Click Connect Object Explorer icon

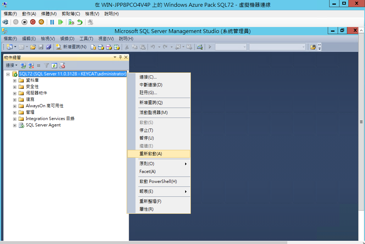(x=23, y=66)
